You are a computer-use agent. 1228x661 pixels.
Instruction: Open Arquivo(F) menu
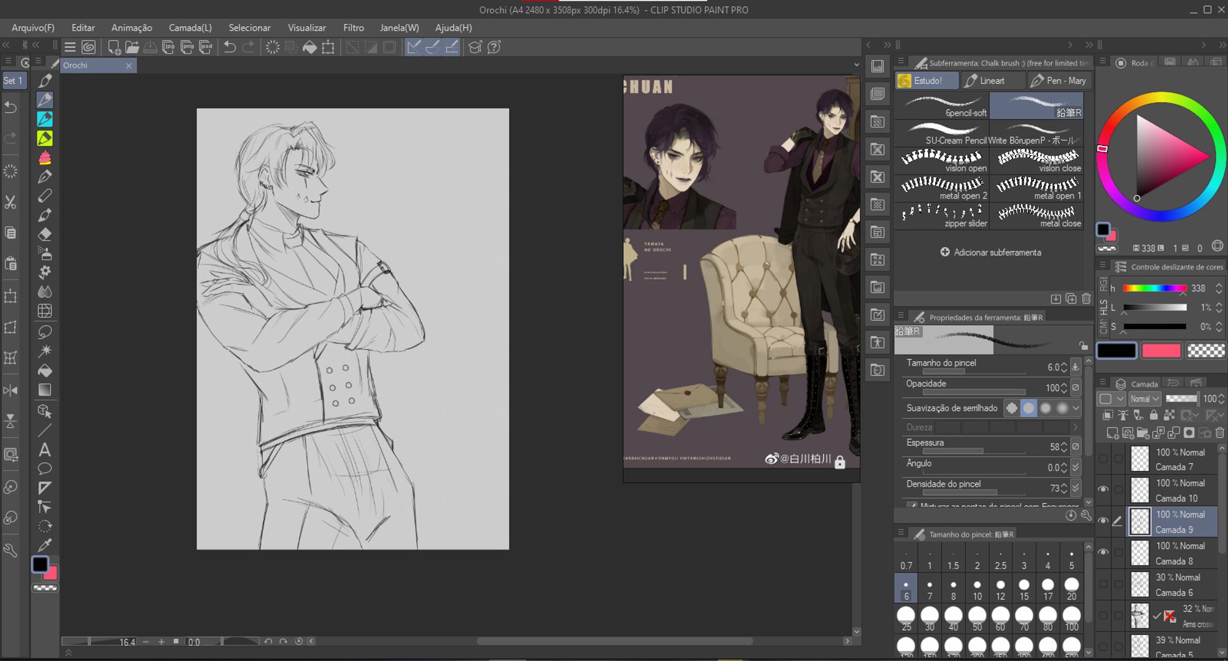tap(33, 28)
